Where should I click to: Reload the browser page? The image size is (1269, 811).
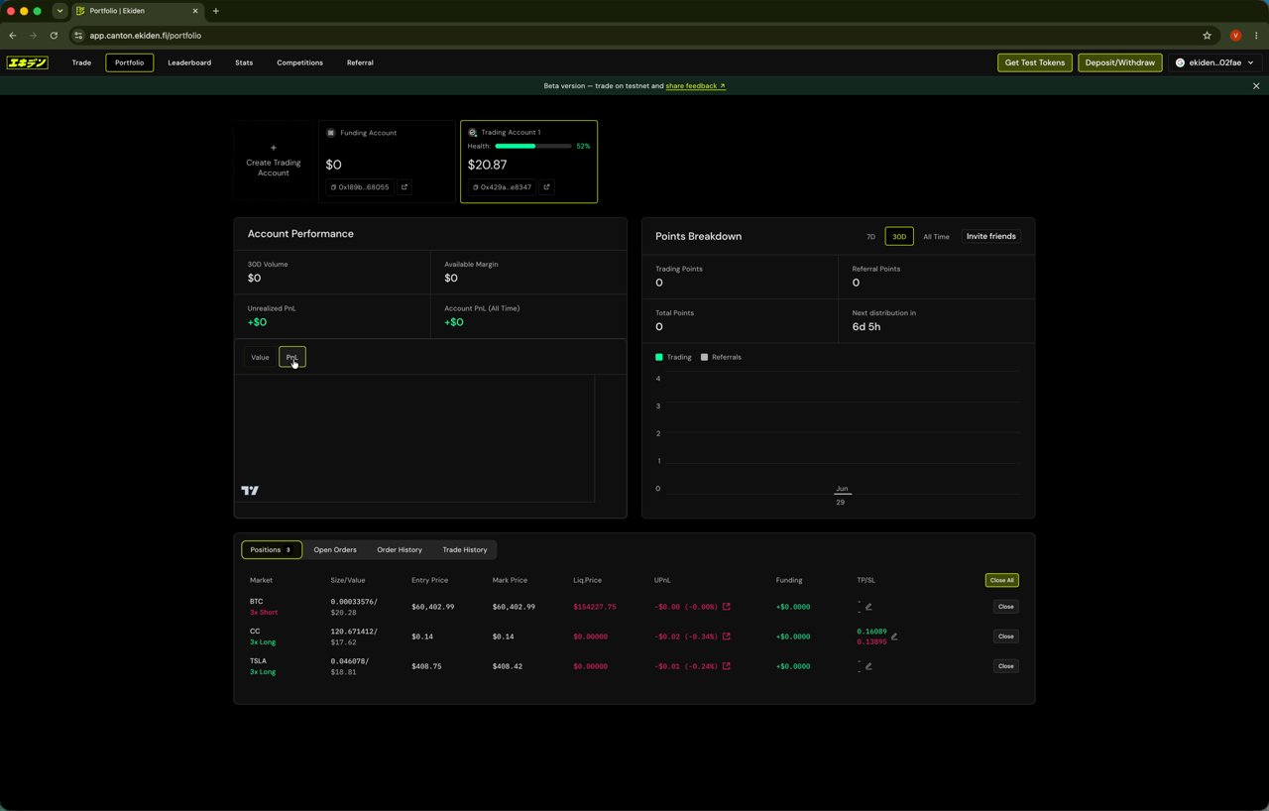pyautogui.click(x=54, y=36)
